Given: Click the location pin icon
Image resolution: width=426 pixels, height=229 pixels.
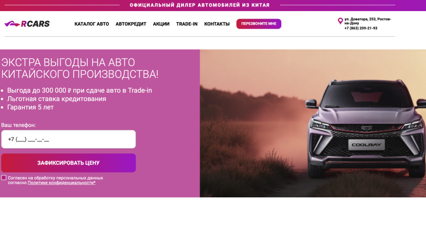Looking at the screenshot, I should pyautogui.click(x=340, y=21).
